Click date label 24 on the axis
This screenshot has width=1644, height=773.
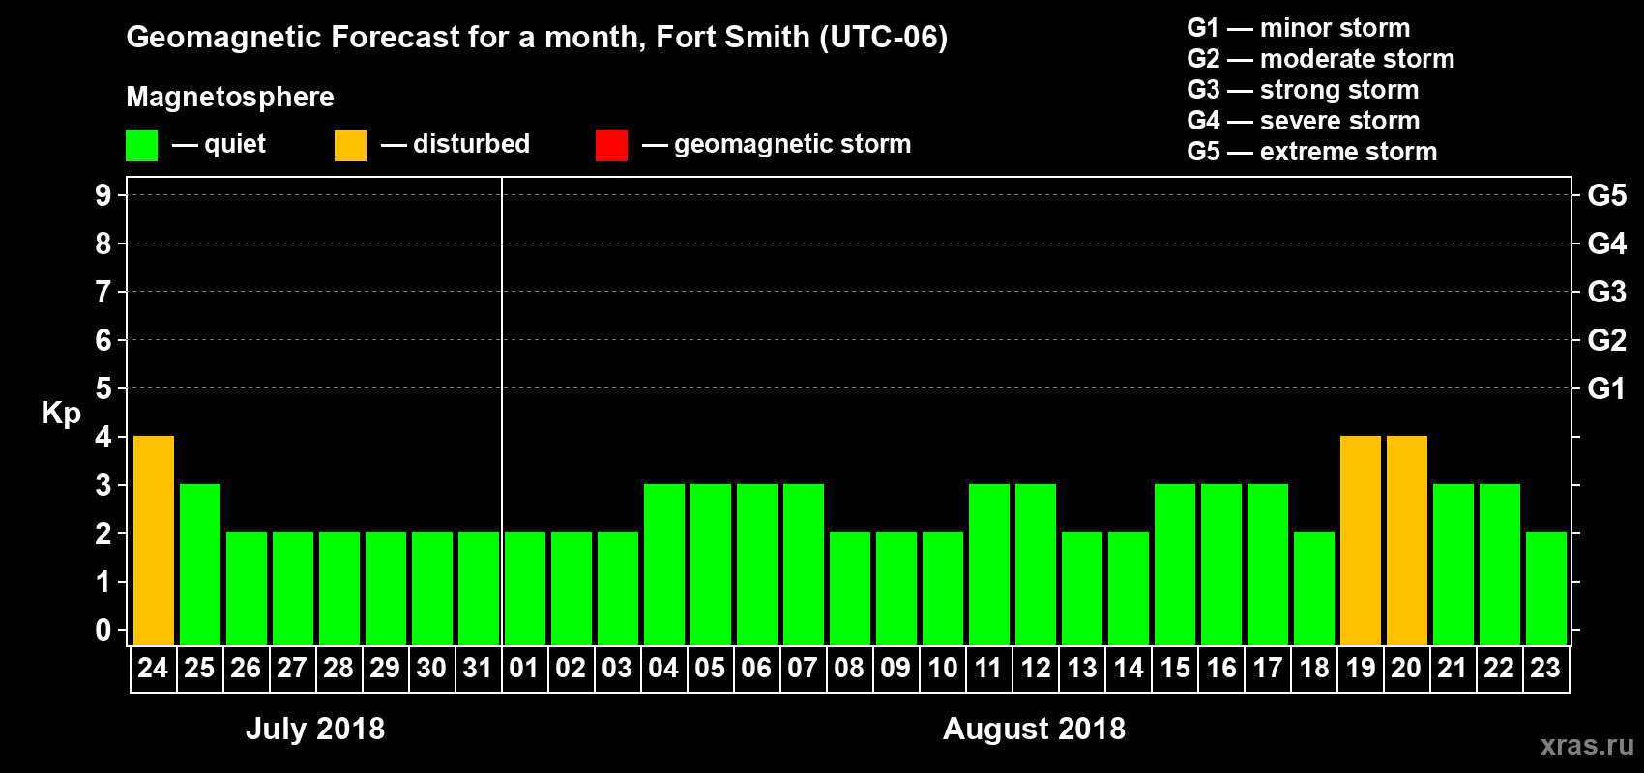(153, 668)
